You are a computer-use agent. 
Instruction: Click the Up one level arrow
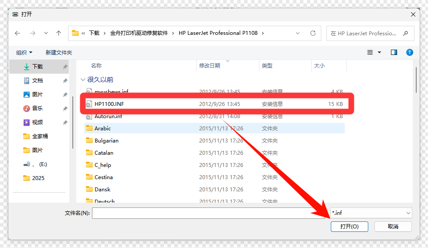pyautogui.click(x=59, y=33)
